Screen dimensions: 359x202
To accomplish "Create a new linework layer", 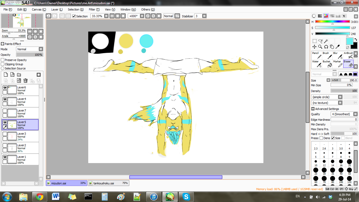I will [x=12, y=75].
